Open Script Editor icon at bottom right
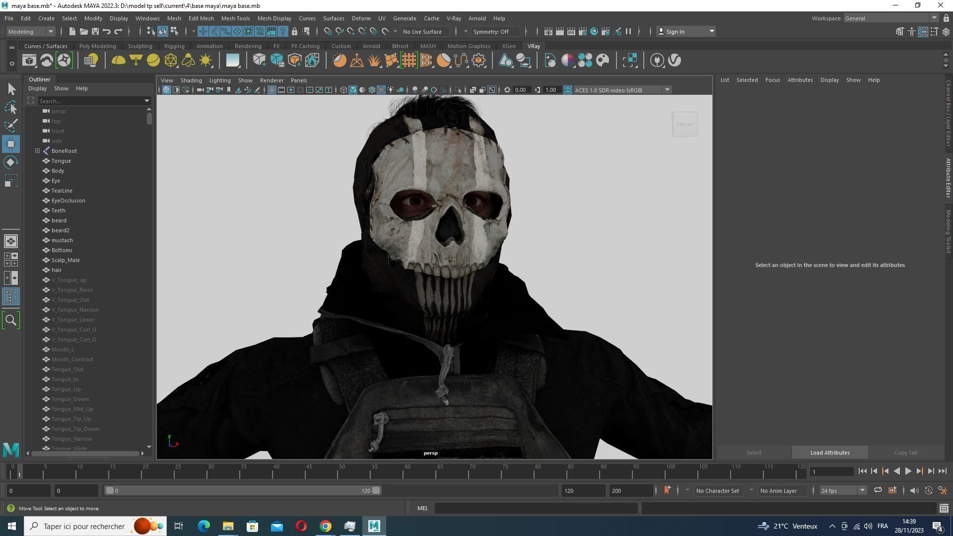Viewport: 953px width, 536px height. (944, 508)
